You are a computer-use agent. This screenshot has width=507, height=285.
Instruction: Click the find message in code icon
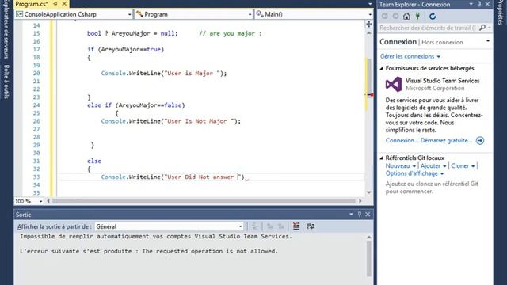point(255,226)
